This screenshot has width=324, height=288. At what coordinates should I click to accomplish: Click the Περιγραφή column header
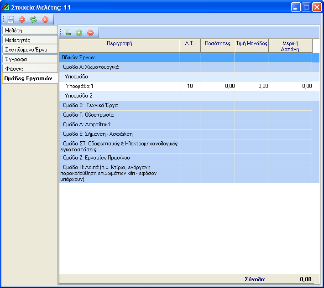[119, 46]
